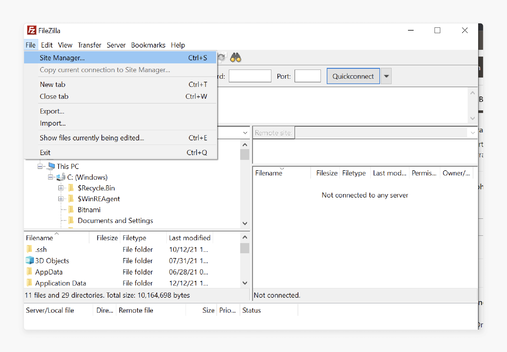Sort local files by Filesize column
This screenshot has height=352, width=507.
(105, 238)
